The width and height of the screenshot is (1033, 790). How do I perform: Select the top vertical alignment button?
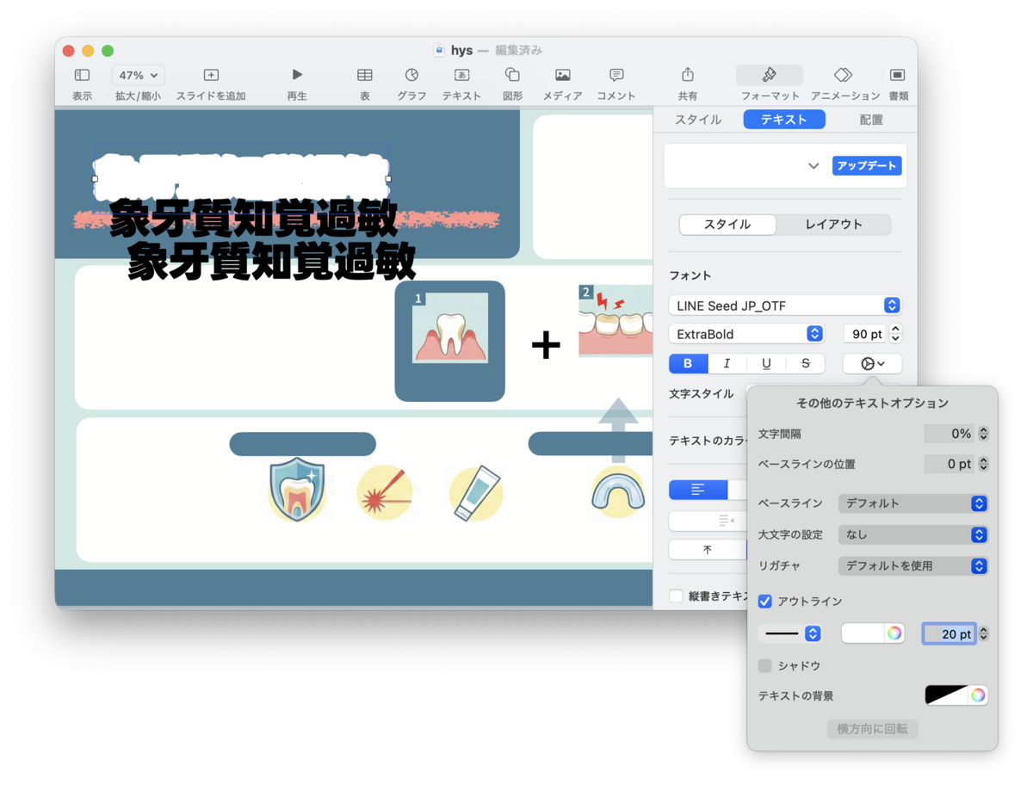(708, 550)
